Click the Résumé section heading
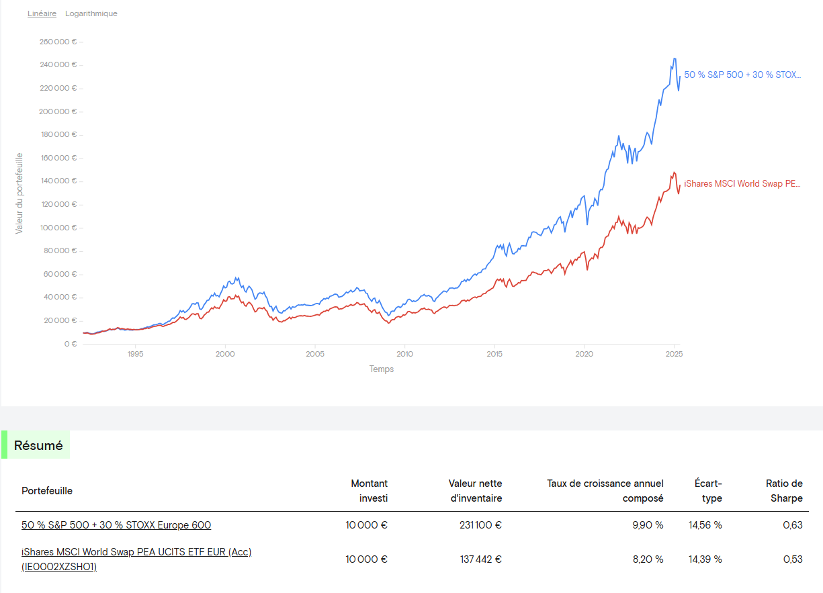 pos(38,445)
